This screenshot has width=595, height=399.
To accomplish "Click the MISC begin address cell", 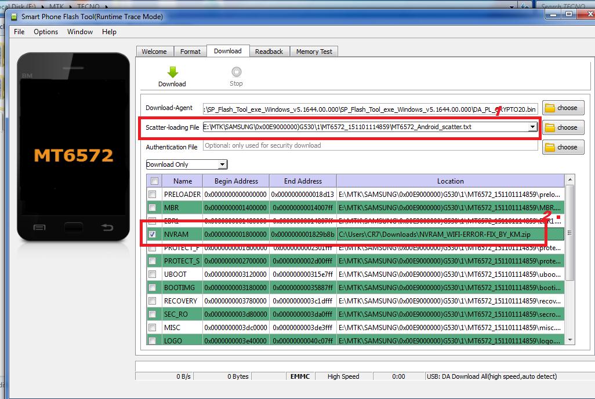I will pyautogui.click(x=235, y=327).
